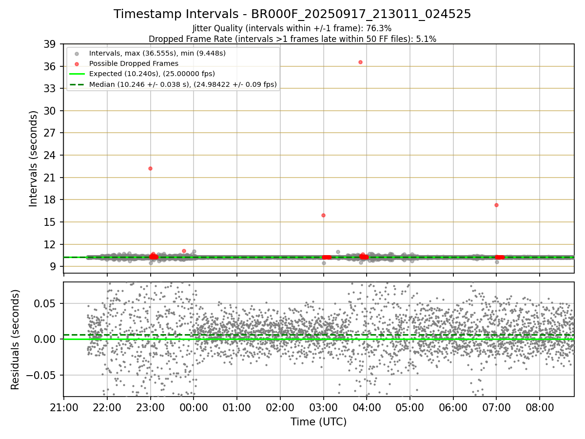Click the Time (UTC) axis label

(319, 422)
